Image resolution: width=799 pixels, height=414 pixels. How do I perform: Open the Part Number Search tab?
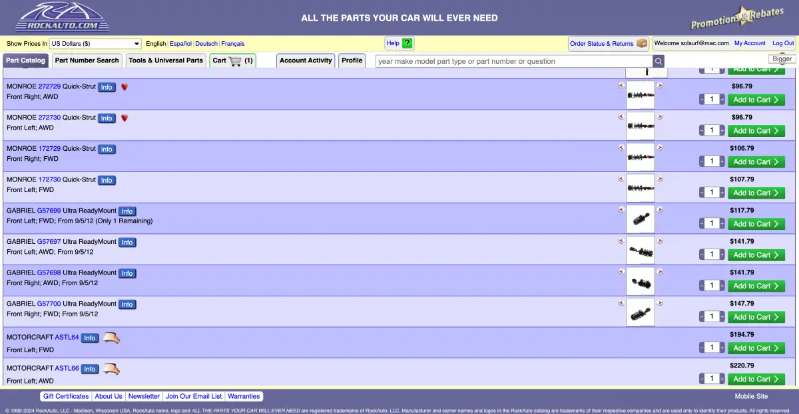(x=87, y=60)
